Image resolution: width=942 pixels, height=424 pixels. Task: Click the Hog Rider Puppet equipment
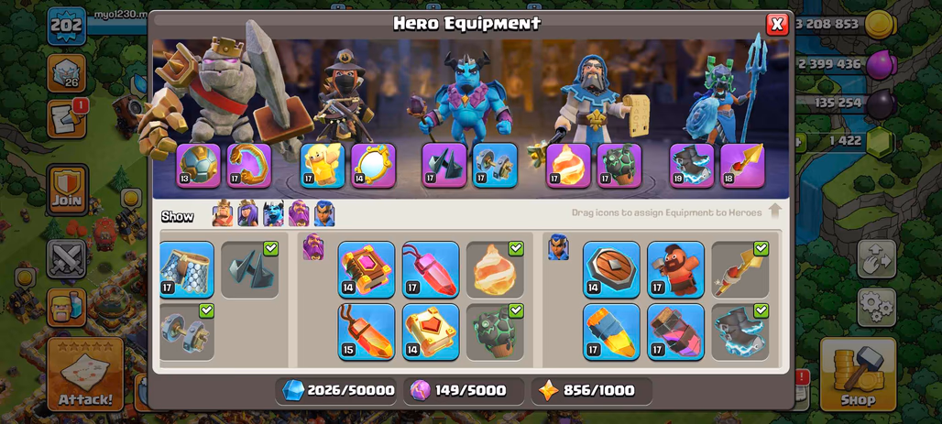tap(676, 269)
